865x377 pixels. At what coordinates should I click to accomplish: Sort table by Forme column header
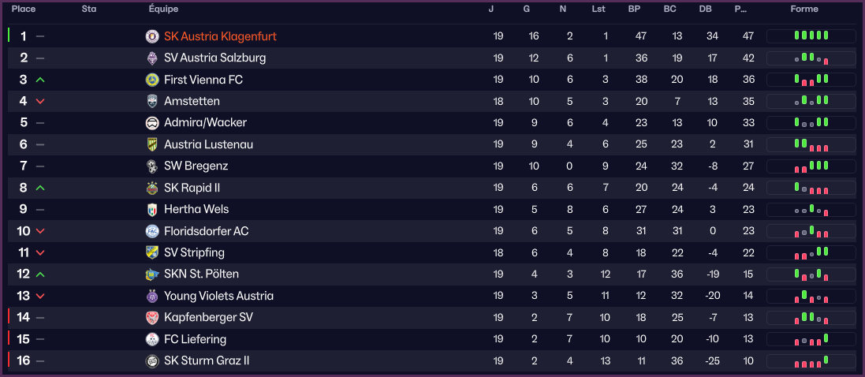pyautogui.click(x=804, y=9)
